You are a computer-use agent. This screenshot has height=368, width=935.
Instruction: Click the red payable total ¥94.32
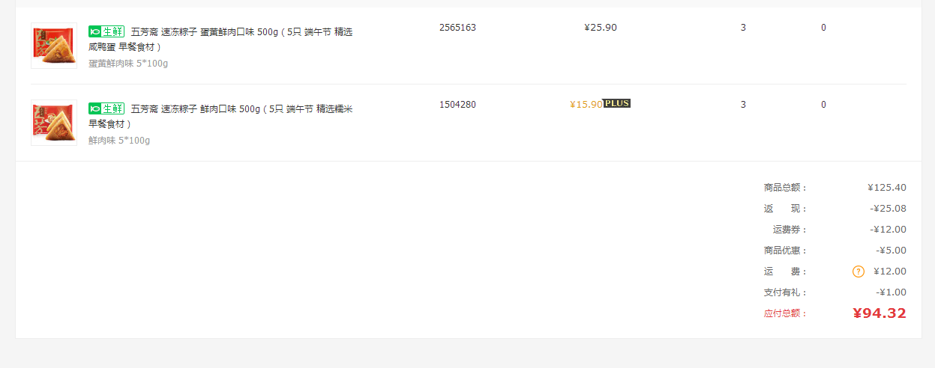coord(880,313)
